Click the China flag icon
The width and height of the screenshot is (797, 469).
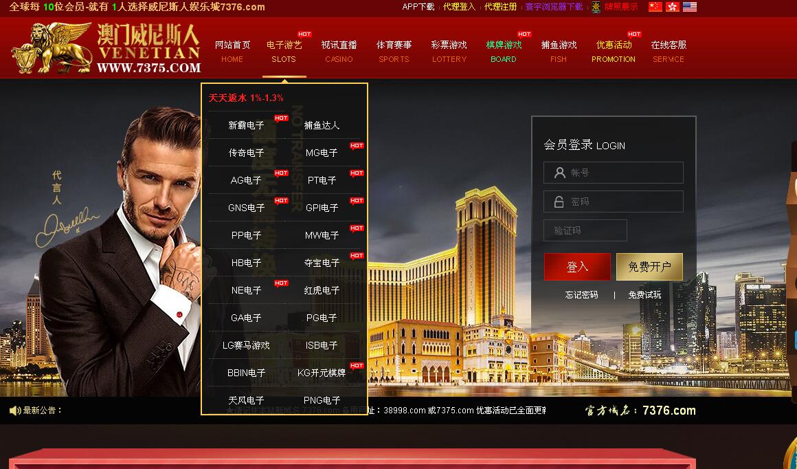tap(655, 7)
